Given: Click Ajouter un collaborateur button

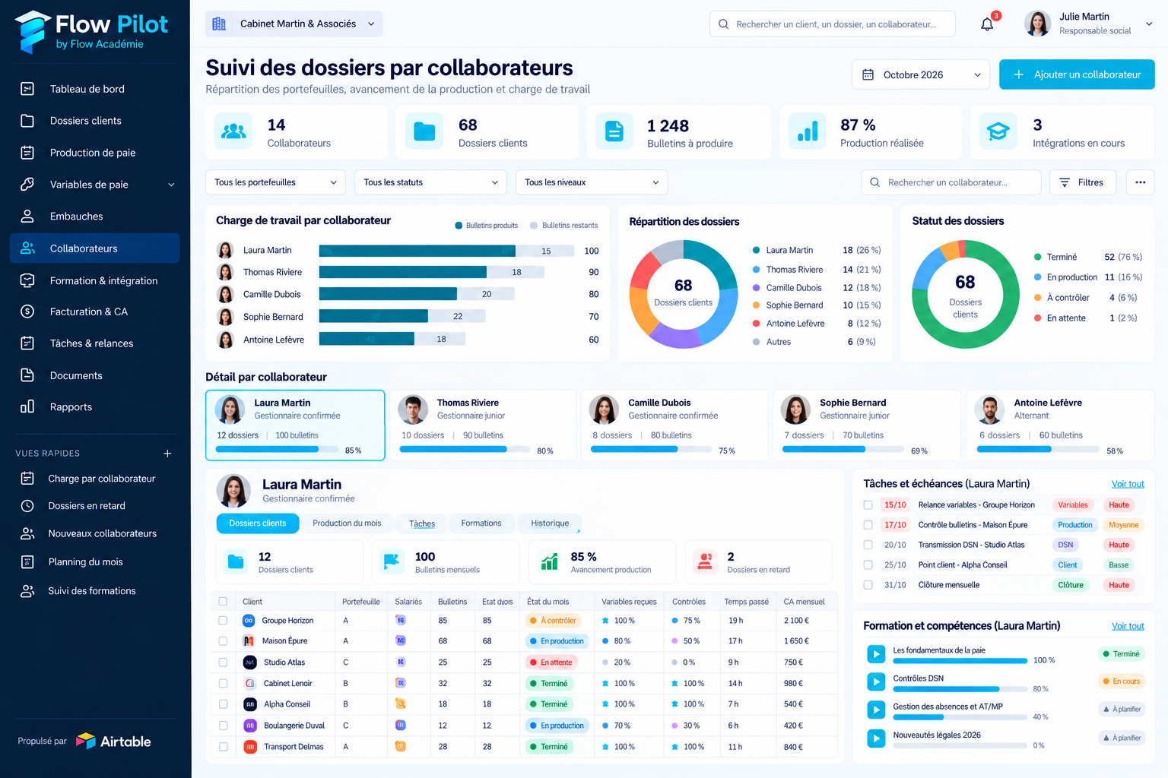Looking at the screenshot, I should [x=1077, y=74].
